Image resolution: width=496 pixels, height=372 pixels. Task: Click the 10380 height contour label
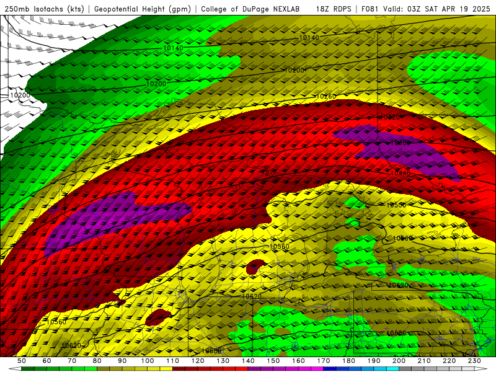(400, 143)
